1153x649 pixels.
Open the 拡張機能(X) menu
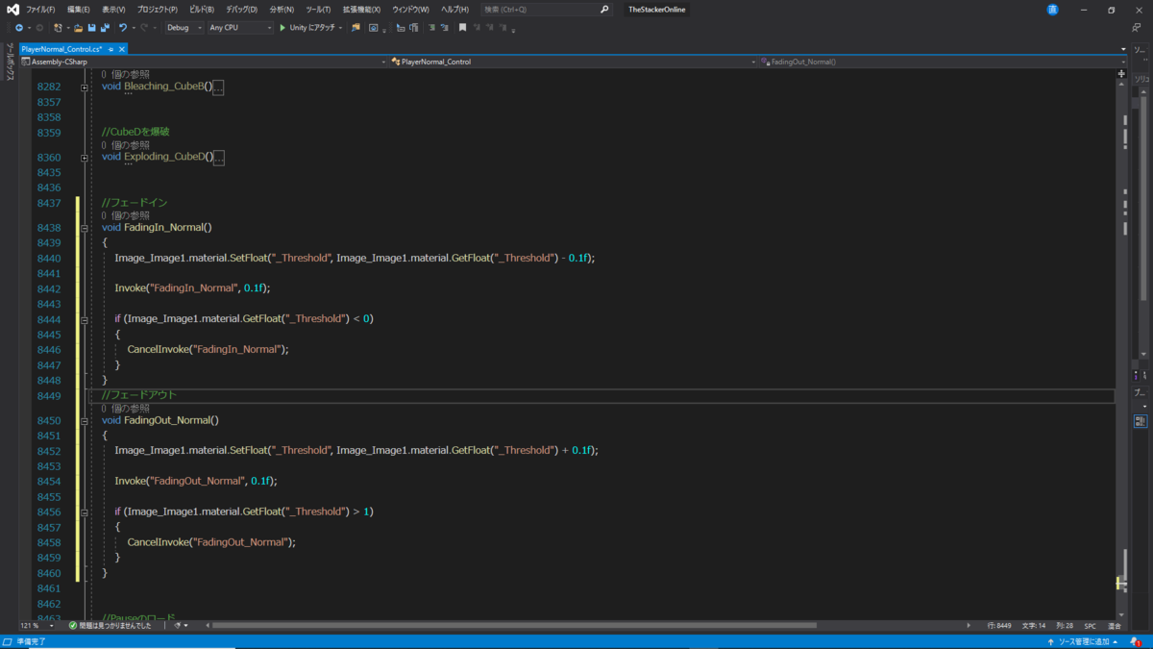(x=362, y=10)
